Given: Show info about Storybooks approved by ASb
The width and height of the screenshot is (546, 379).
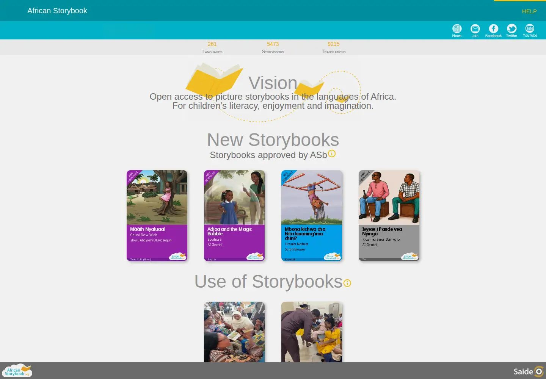Looking at the screenshot, I should click(332, 153).
